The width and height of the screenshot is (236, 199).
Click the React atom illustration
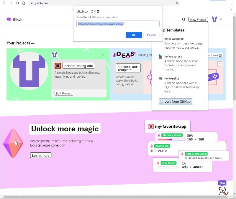point(150,77)
